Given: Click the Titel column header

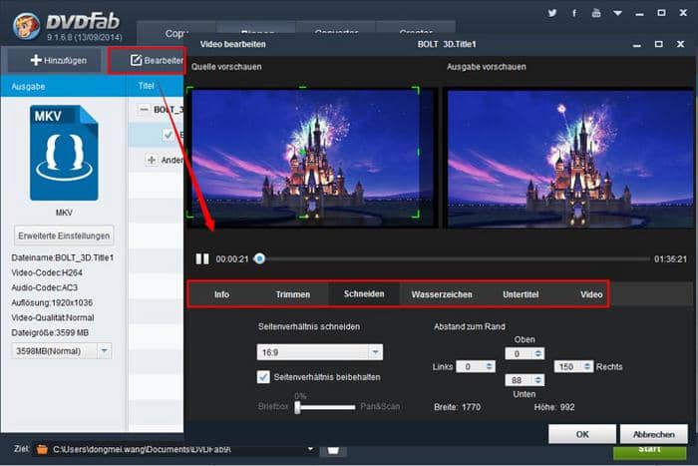Looking at the screenshot, I should click(x=147, y=86).
